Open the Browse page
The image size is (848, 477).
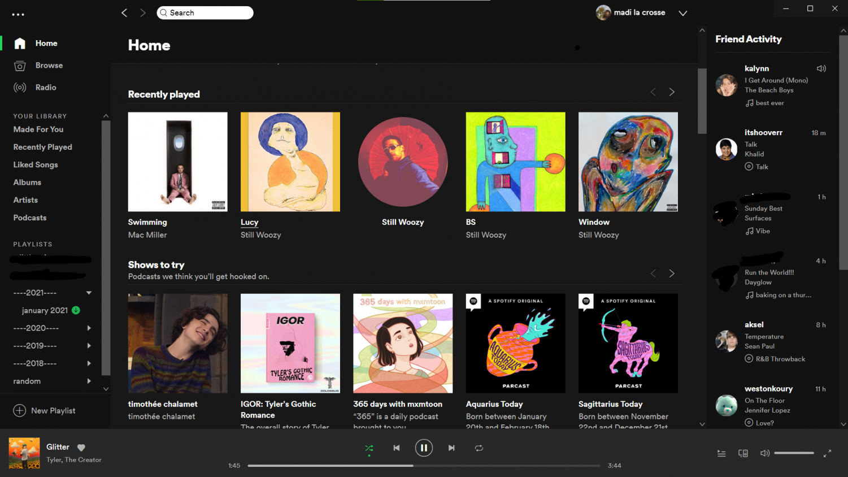[x=49, y=66]
